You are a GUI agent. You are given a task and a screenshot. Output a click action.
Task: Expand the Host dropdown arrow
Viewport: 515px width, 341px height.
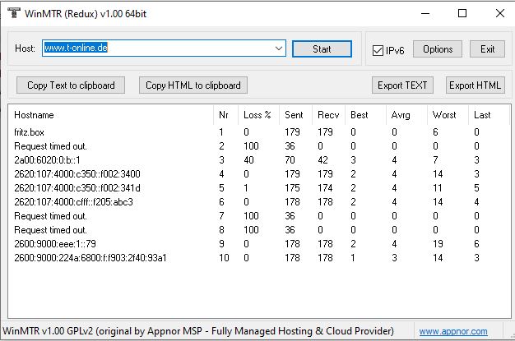279,48
